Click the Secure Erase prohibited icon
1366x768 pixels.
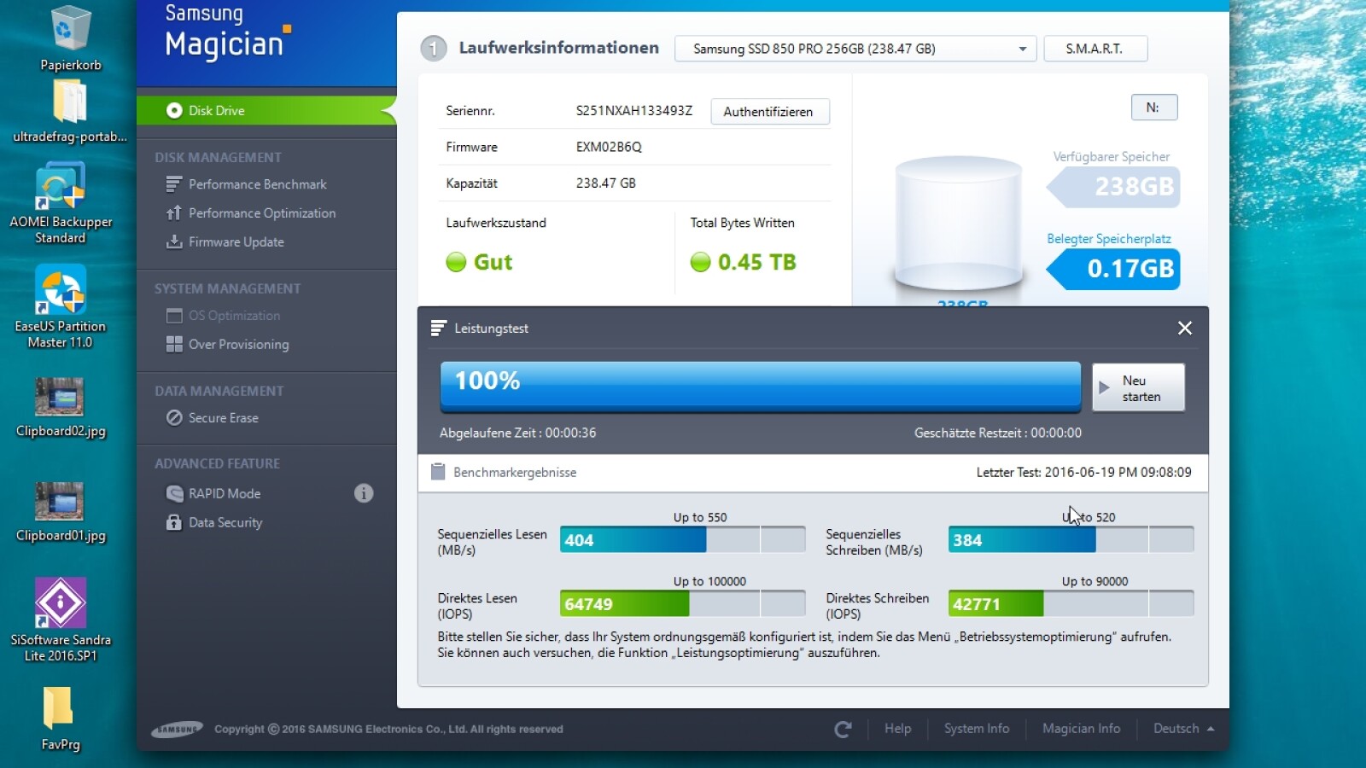coord(174,418)
